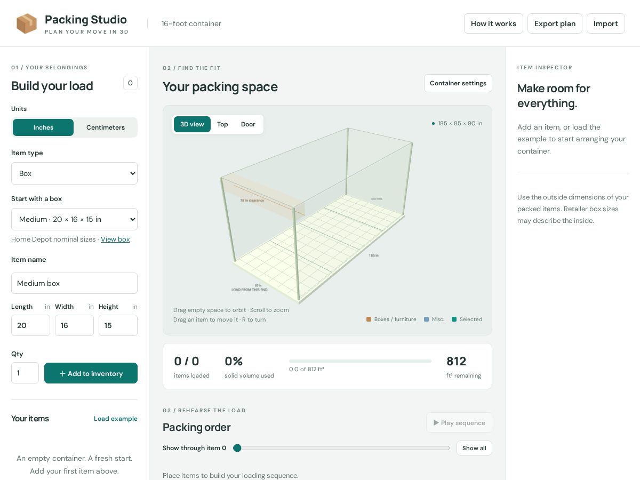Click the Show through item slider handle
The image size is (640, 480).
coord(237,448)
